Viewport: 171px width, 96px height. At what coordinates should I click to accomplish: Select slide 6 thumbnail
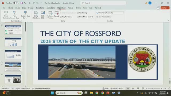coord(13,79)
